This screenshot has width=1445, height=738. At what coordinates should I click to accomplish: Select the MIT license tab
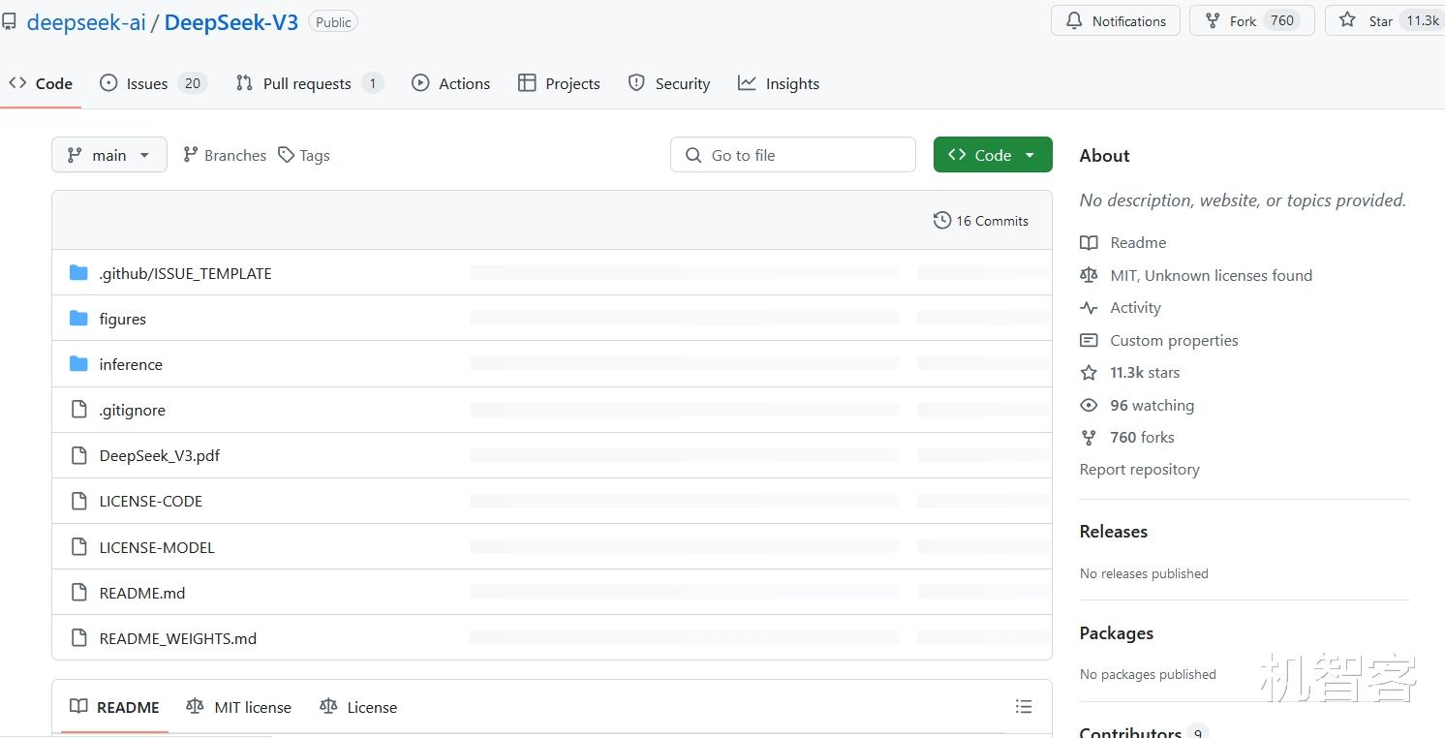(238, 707)
